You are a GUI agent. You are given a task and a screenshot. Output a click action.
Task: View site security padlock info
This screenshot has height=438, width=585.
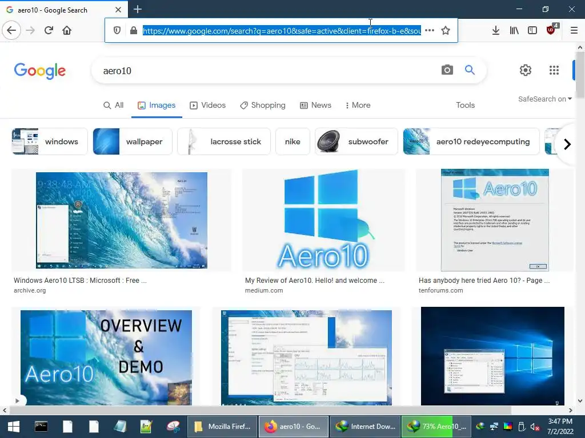[134, 30]
